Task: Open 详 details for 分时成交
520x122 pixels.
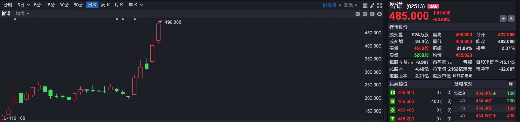Action: pyautogui.click(x=511, y=84)
